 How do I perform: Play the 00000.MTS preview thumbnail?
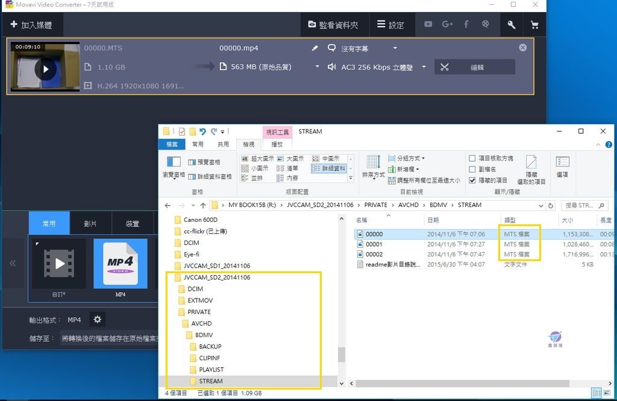click(x=45, y=69)
